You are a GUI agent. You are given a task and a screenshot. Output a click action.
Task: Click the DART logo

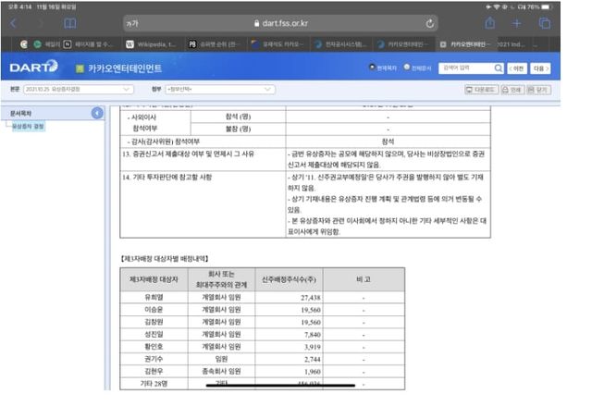coord(33,67)
